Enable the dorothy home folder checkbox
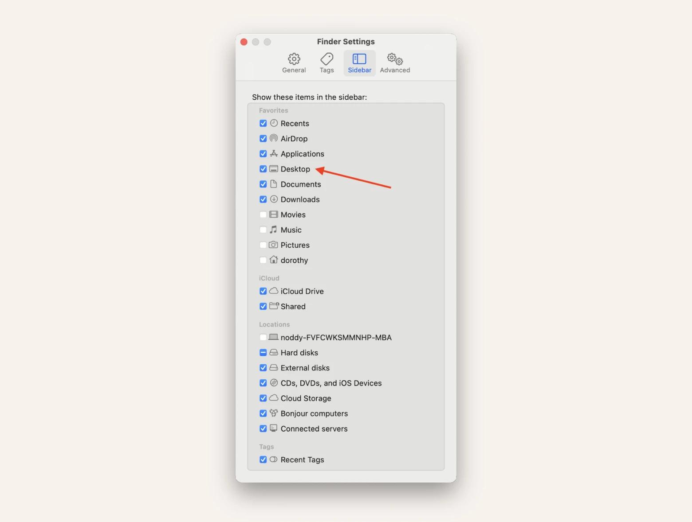Image resolution: width=692 pixels, height=522 pixels. [263, 260]
